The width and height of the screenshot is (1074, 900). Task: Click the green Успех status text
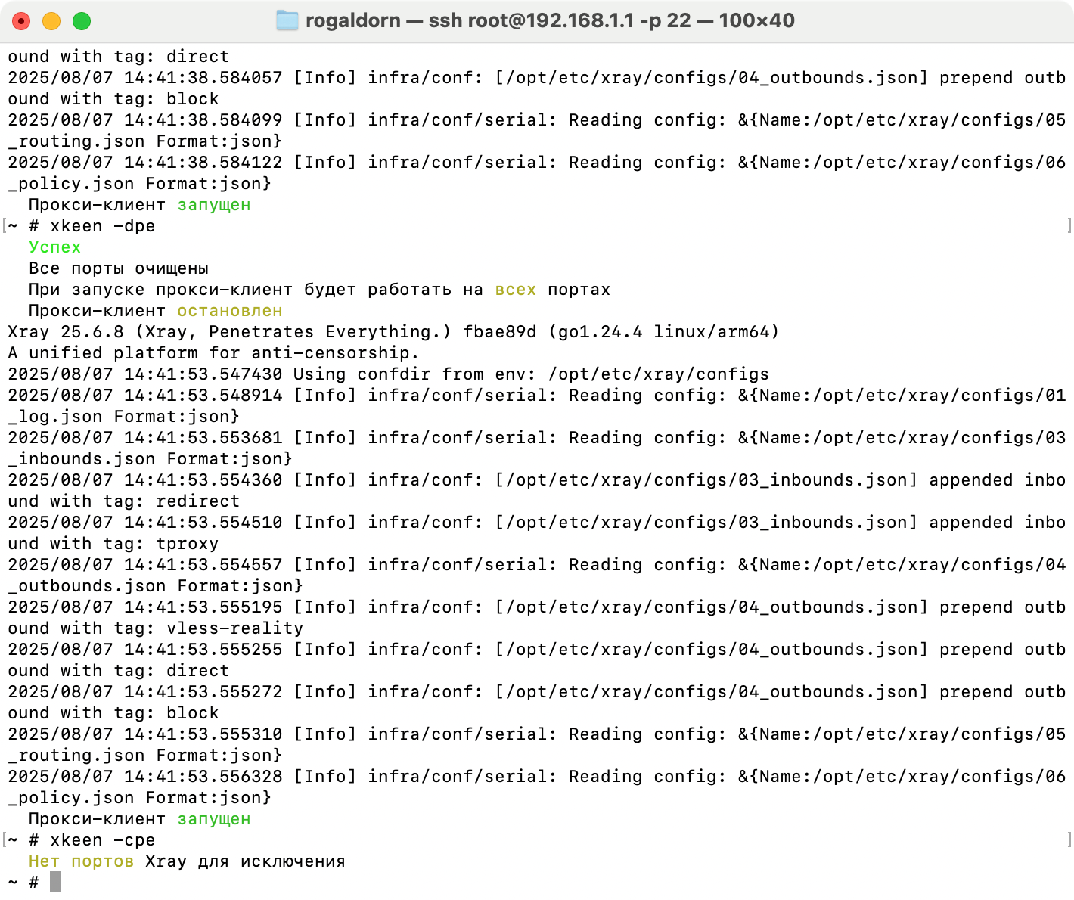(x=54, y=247)
